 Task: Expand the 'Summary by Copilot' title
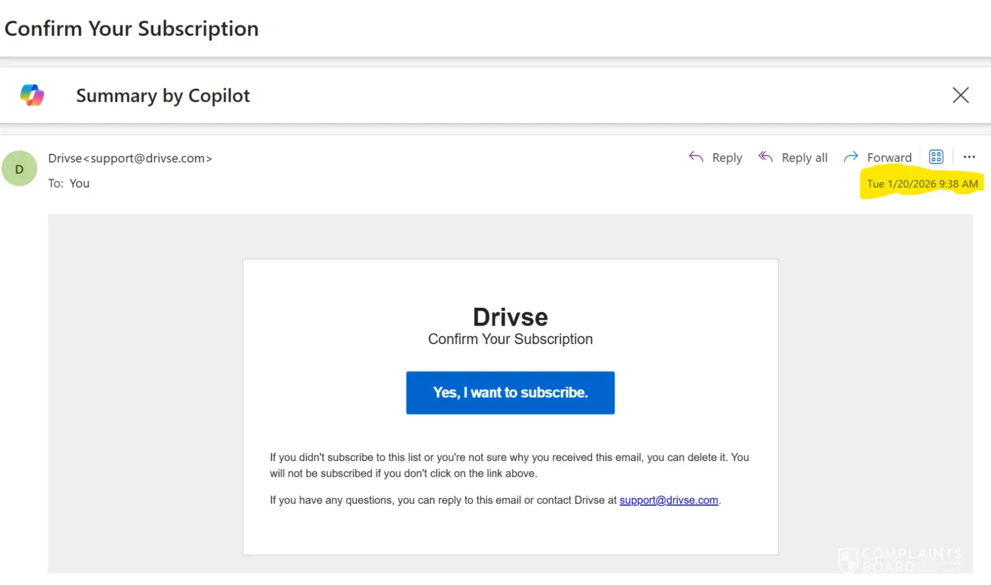click(x=163, y=96)
